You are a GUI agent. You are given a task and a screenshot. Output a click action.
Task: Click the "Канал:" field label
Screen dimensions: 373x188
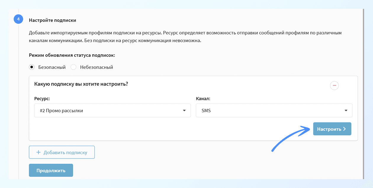tap(202, 98)
